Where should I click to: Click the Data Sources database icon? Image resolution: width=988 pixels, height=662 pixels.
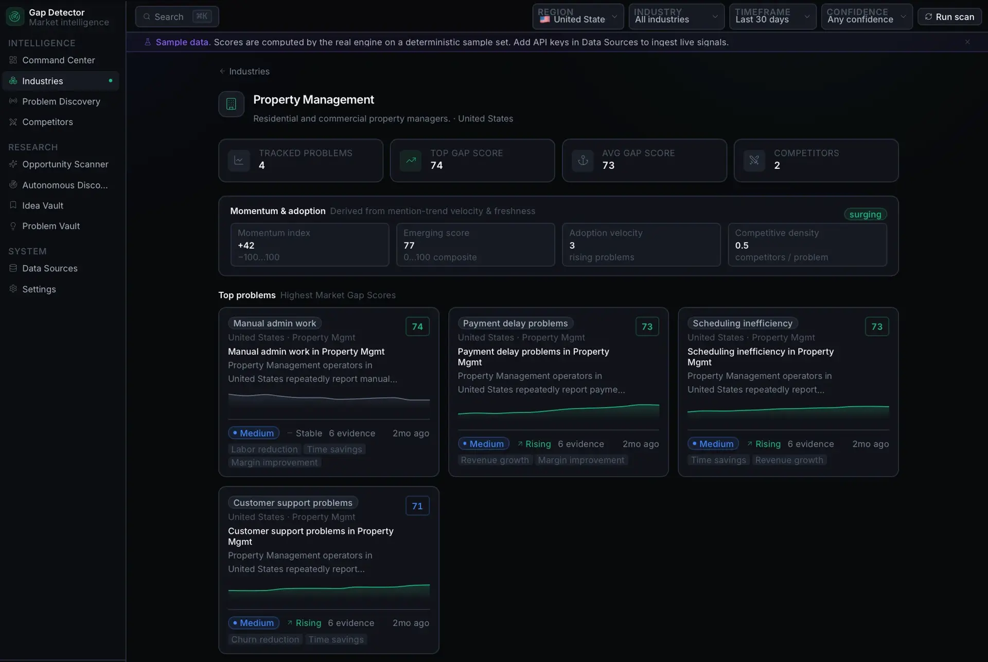[x=13, y=268]
